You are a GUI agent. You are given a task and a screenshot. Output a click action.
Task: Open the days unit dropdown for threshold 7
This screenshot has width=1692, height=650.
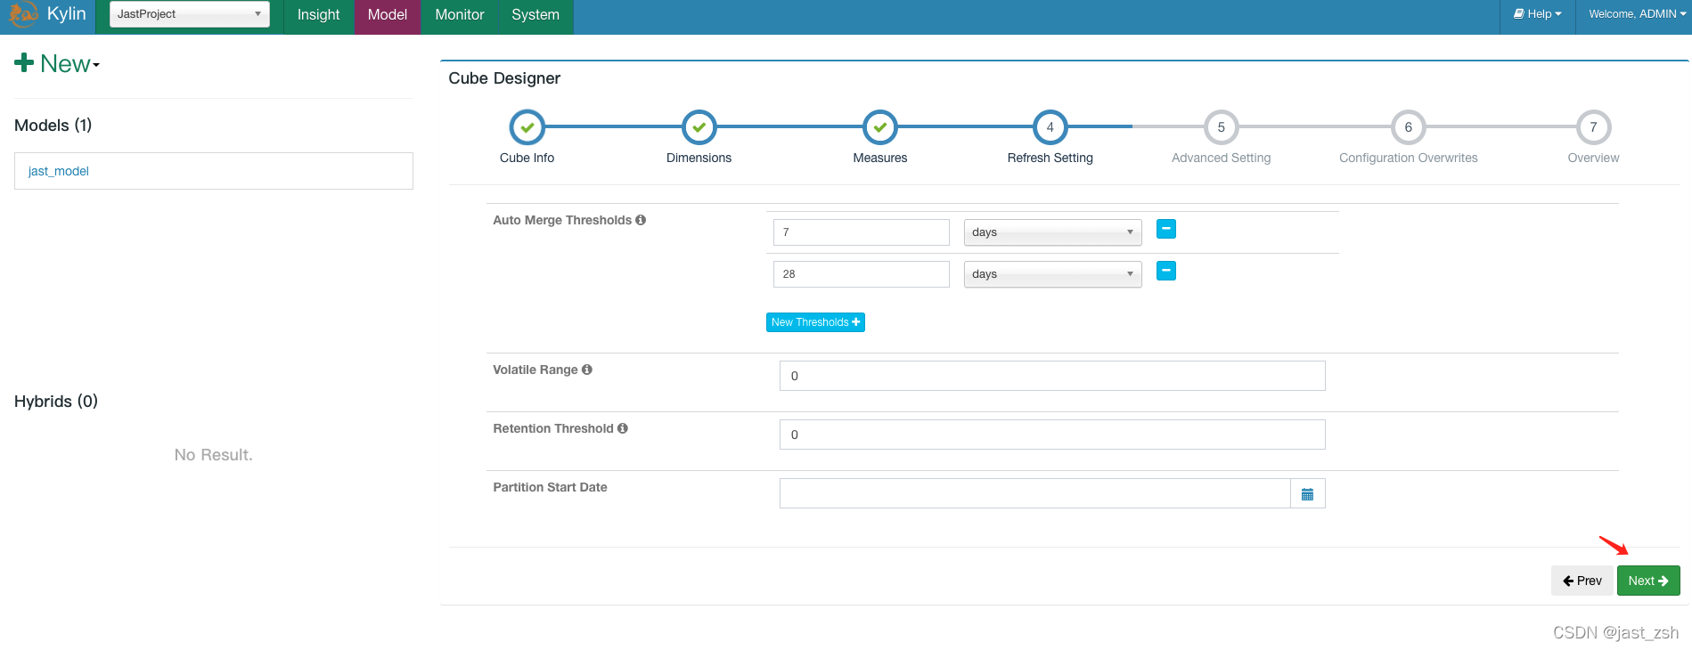pos(1052,232)
